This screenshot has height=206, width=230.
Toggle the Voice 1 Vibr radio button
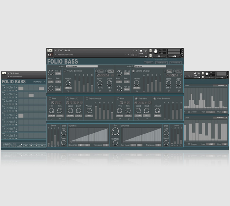pos(106,71)
